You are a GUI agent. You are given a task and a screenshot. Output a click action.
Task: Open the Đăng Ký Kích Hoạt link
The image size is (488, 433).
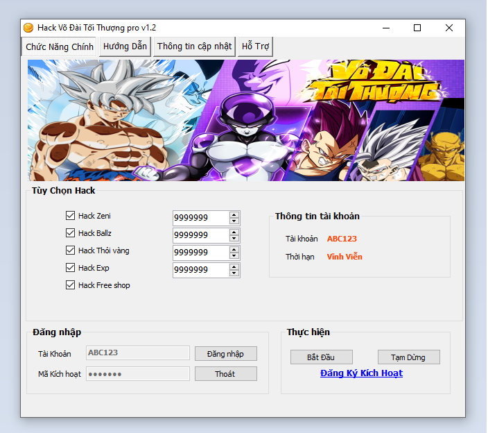pyautogui.click(x=361, y=373)
